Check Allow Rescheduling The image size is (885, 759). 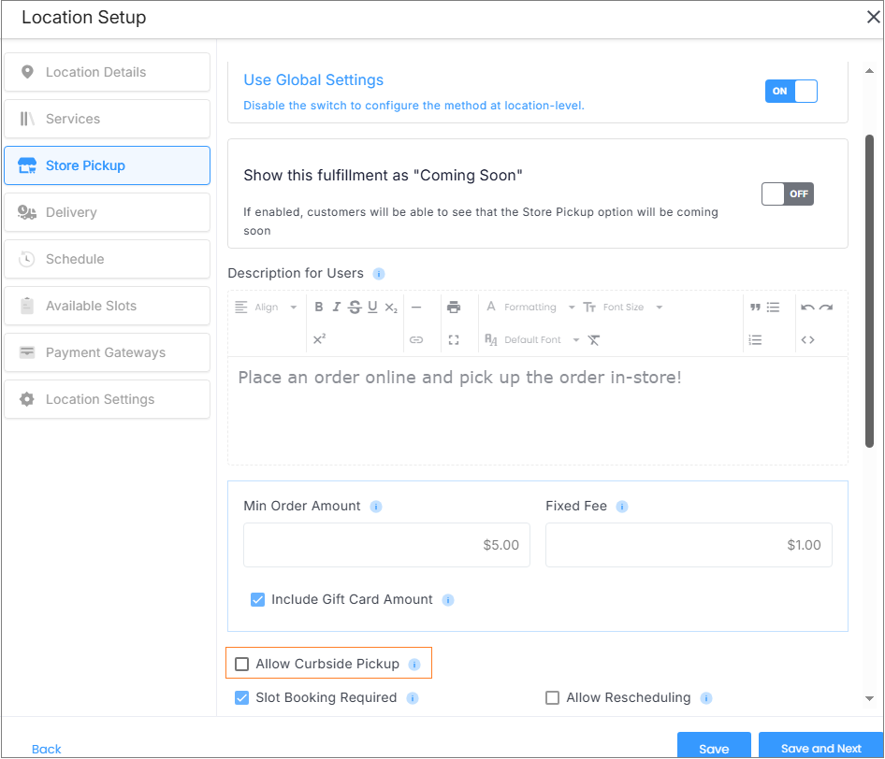[553, 697]
